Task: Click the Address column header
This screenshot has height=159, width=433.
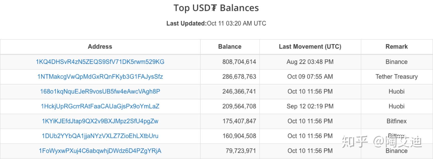Action: [100, 47]
